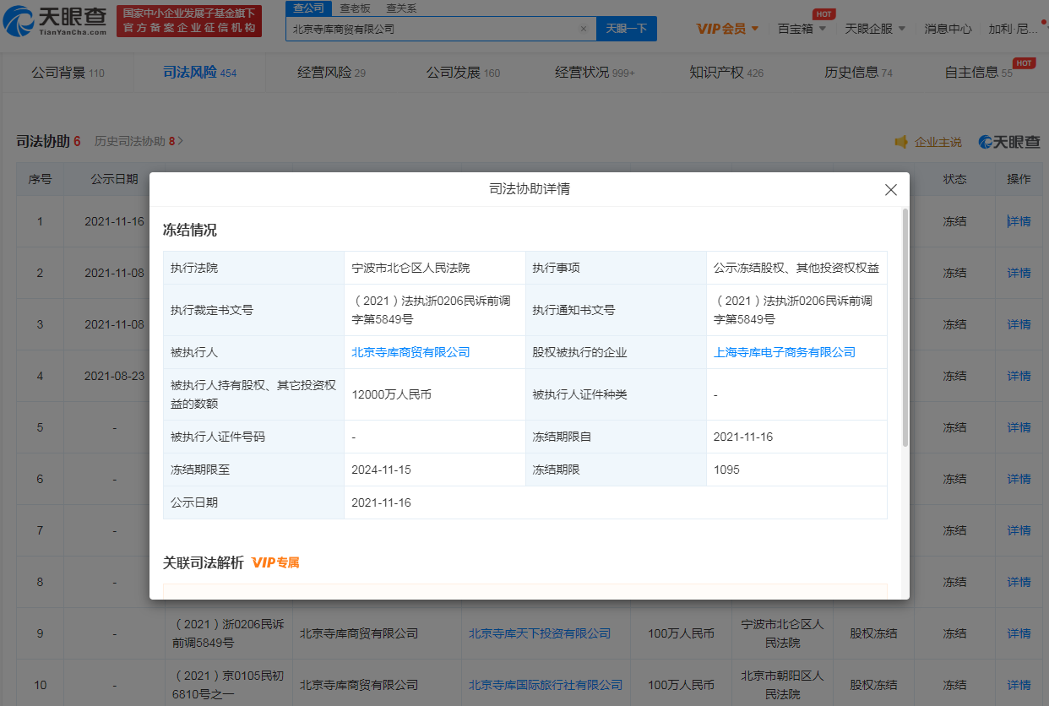
Task: Open 北京寺库国际旅行社有限公司 link in row 10
Action: [x=546, y=685]
